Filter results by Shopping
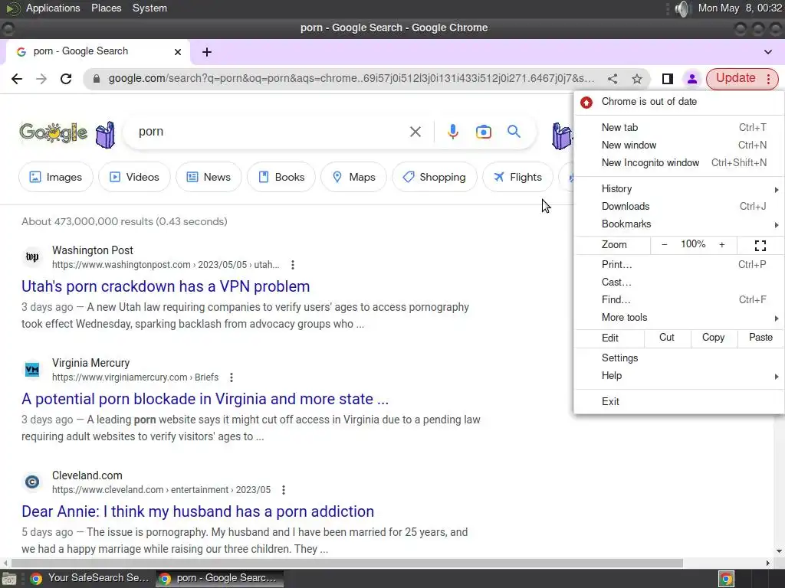Viewport: 785px width, 588px height. [435, 177]
